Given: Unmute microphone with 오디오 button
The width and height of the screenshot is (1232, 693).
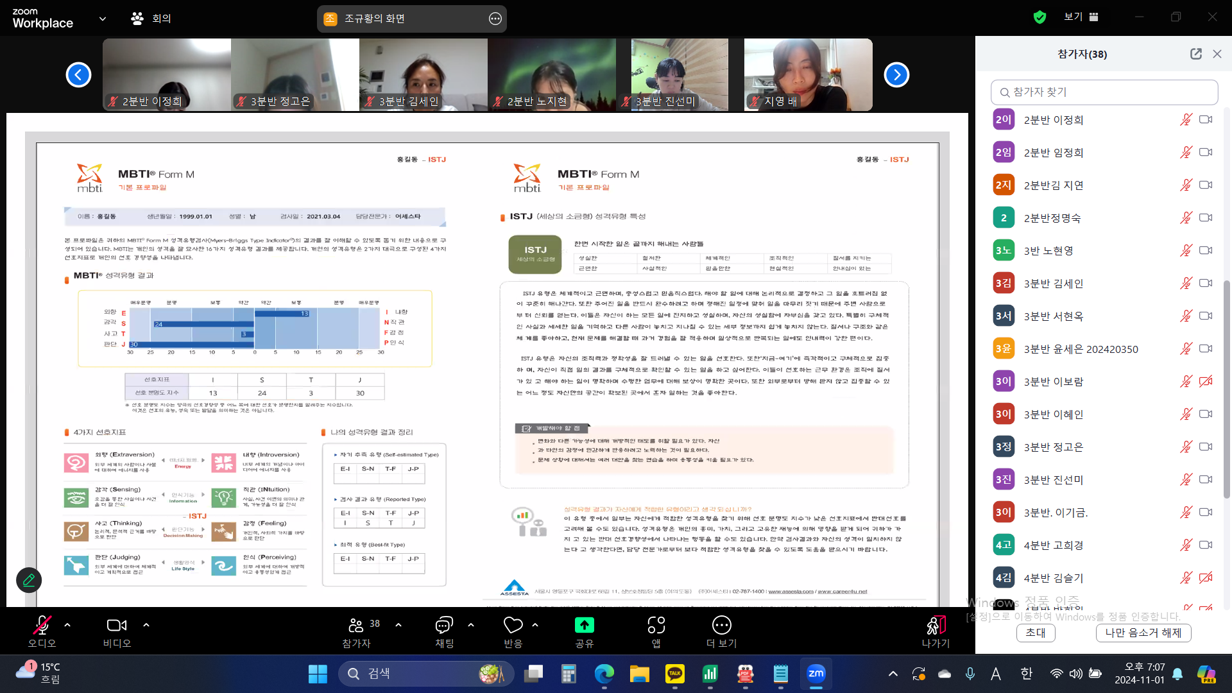Looking at the screenshot, I should (x=42, y=626).
